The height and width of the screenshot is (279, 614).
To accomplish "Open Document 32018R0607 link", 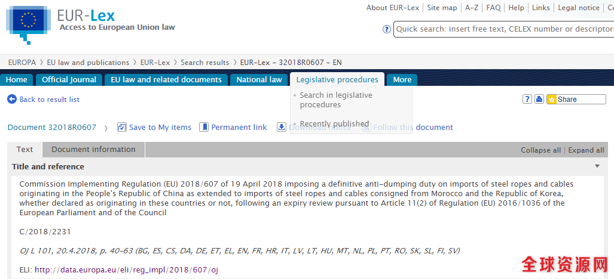I will click(51, 127).
